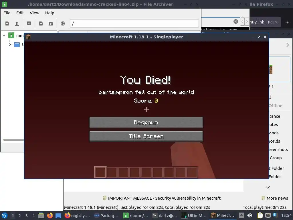The width and height of the screenshot is (293, 220).
Task: Select the first hotbar slot in Minecraft
Action: (x=100, y=172)
